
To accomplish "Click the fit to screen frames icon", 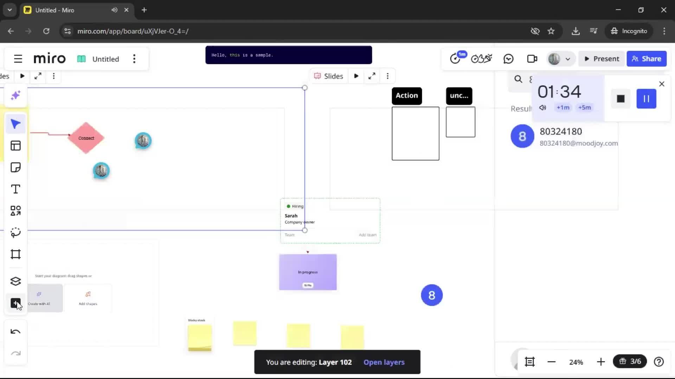I will 530,362.
